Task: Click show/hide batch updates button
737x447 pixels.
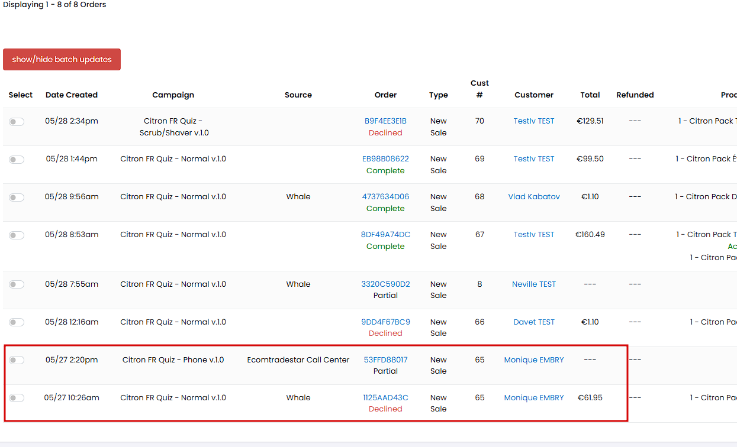Action: (62, 59)
